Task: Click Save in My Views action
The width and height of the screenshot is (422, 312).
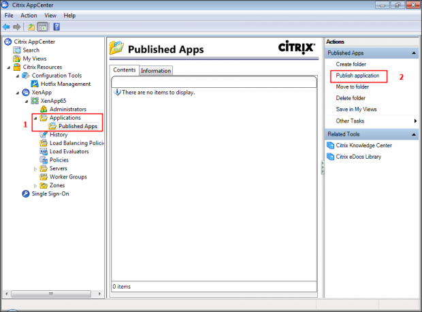Action: (x=357, y=110)
